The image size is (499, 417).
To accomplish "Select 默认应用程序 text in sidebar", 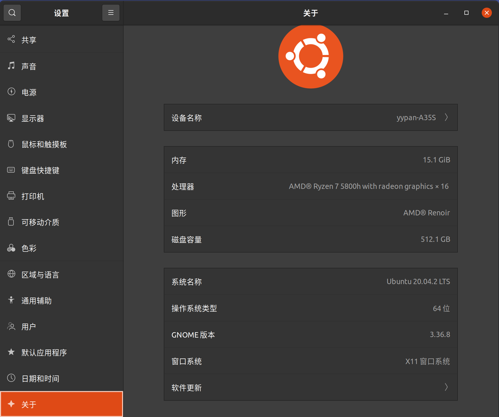I will (x=44, y=353).
